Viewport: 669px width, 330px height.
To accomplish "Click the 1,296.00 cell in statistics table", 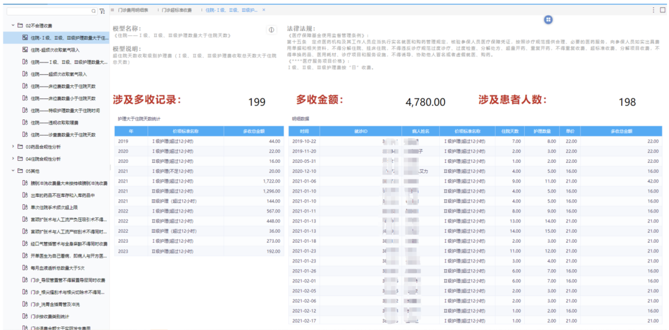I will [x=253, y=191].
